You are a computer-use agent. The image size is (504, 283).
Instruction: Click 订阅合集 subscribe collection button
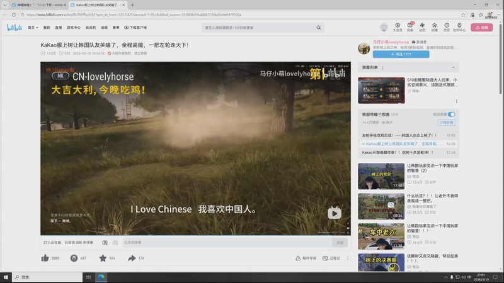click(446, 122)
